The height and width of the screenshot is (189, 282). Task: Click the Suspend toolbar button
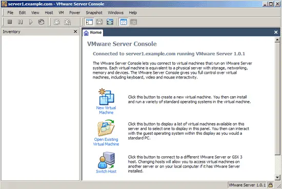coord(20,22)
